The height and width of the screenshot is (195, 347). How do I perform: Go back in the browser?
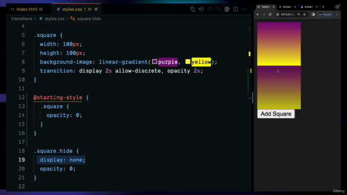258,15
